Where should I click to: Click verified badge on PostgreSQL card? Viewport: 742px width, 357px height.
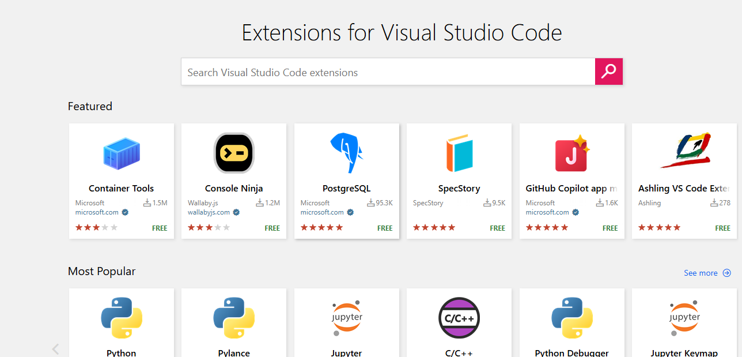(350, 212)
